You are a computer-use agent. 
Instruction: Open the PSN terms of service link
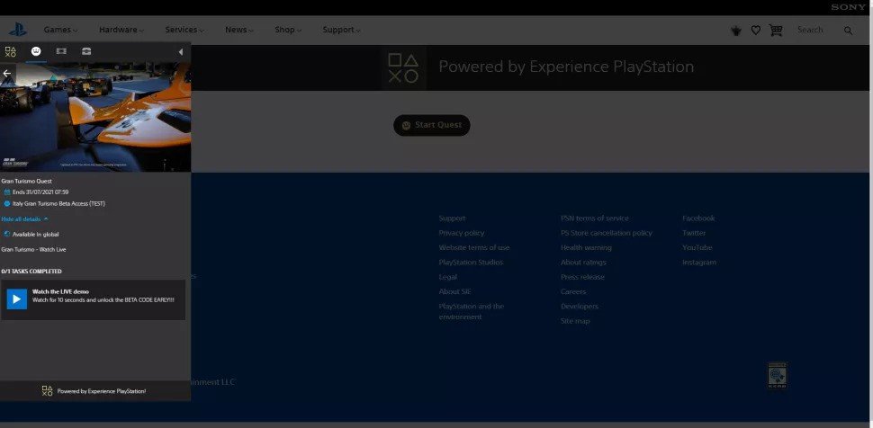[595, 218]
